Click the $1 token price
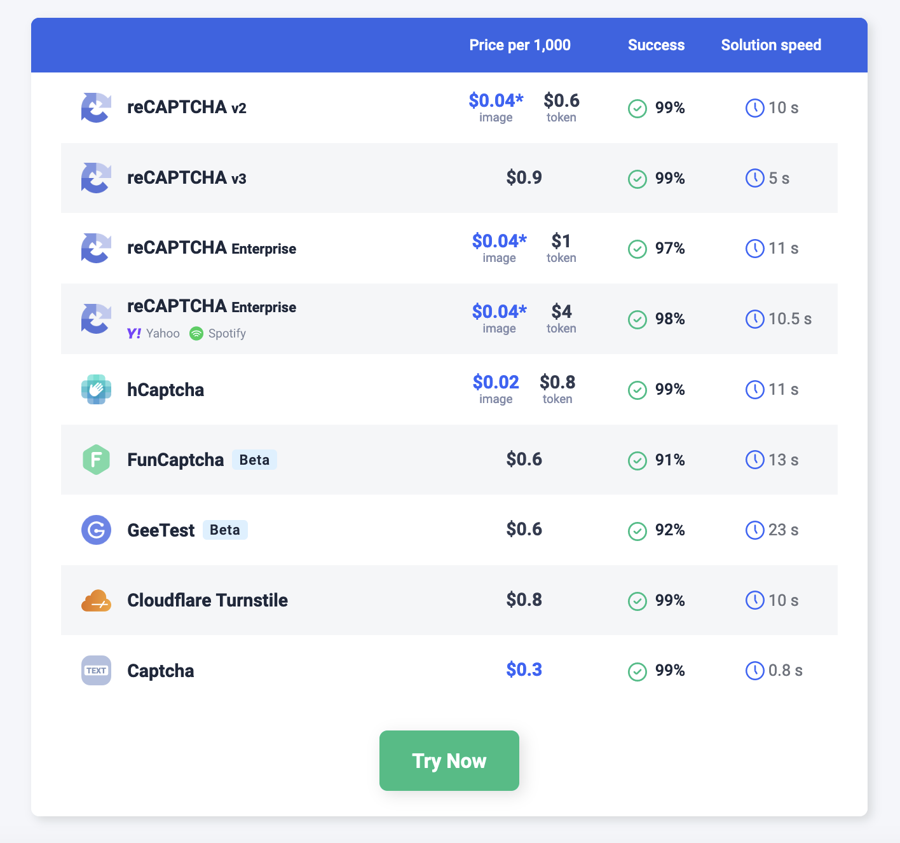900x843 pixels. 561,241
